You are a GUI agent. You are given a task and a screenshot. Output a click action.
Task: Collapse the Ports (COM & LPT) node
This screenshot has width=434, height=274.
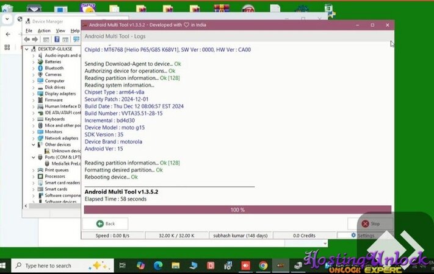coord(35,157)
